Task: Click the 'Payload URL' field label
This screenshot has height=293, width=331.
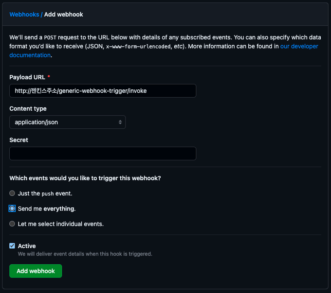Action: pyautogui.click(x=27, y=78)
